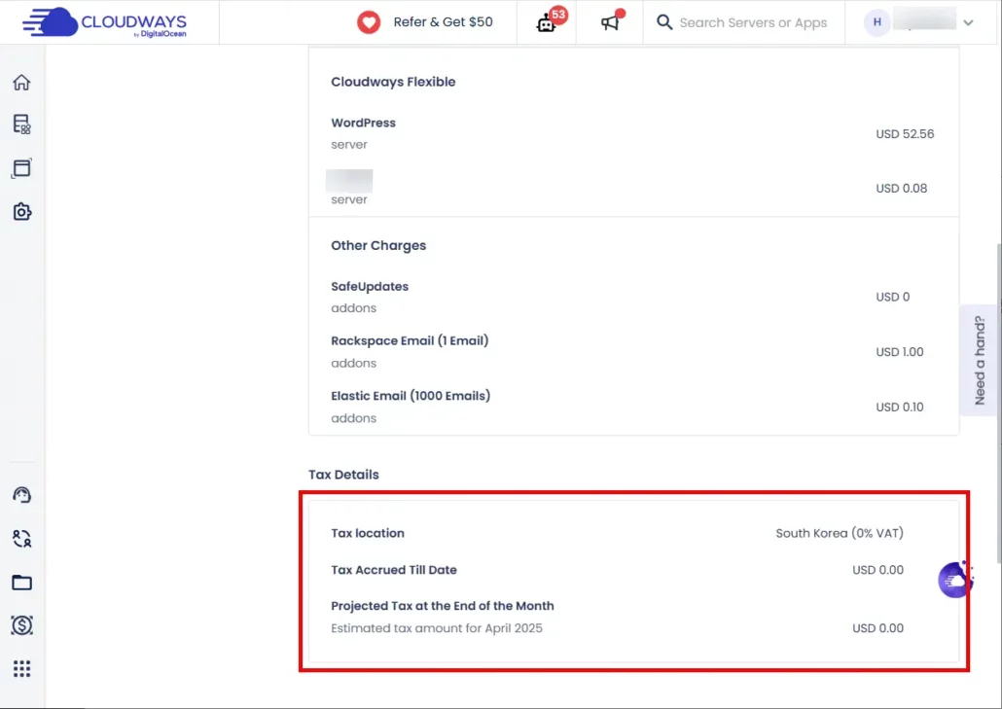Open the folder projects icon in sidebar
This screenshot has width=1002, height=709.
point(21,582)
